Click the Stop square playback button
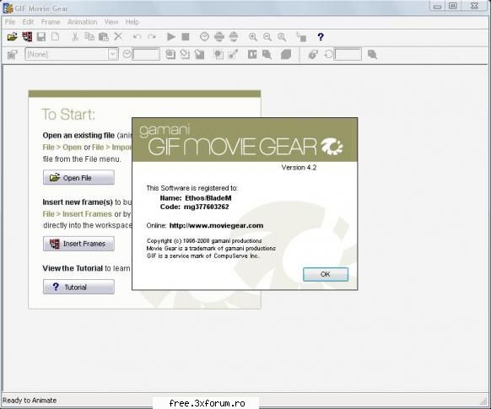491x409 pixels. pyautogui.click(x=186, y=37)
